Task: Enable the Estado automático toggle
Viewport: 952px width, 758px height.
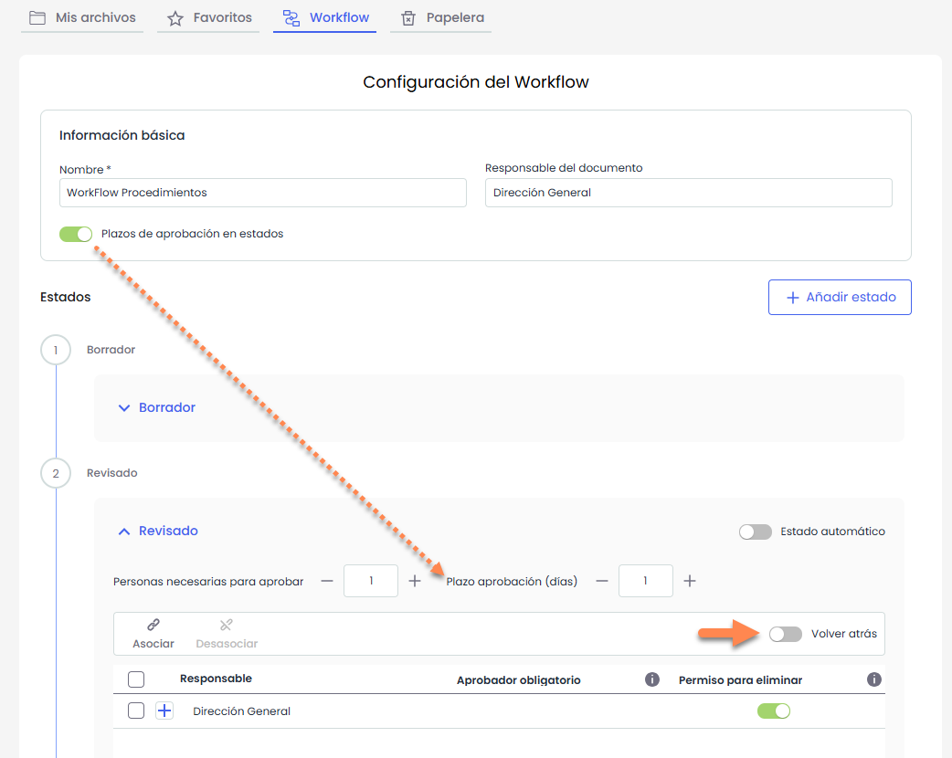Action: pos(756,532)
